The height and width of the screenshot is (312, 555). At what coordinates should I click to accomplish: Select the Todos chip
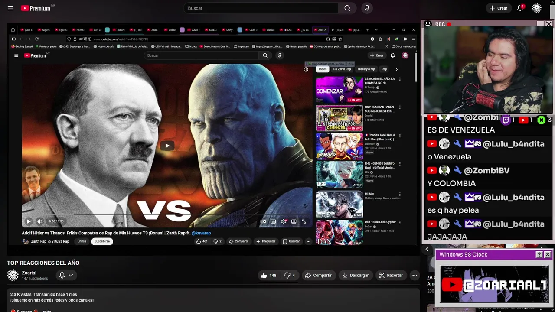click(322, 69)
